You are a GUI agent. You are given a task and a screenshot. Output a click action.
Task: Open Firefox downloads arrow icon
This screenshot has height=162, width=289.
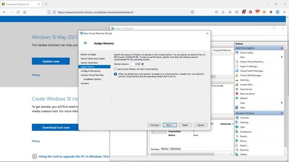pyautogui.click(x=223, y=12)
